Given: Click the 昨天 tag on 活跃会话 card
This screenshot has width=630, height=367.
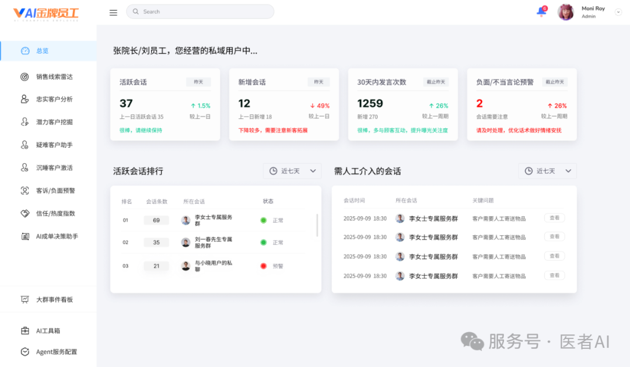Looking at the screenshot, I should pos(198,82).
